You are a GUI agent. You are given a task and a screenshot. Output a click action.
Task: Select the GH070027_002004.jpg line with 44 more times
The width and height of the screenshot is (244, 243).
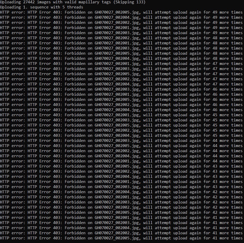click(x=121, y=156)
